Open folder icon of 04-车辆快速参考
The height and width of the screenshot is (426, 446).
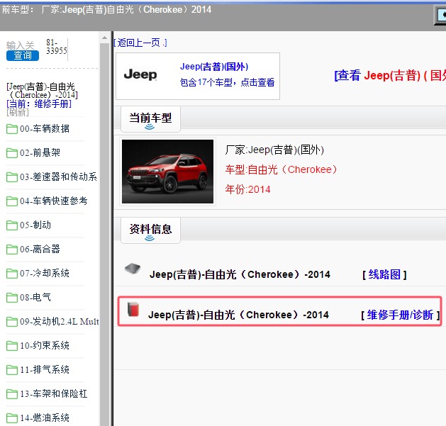(12, 201)
